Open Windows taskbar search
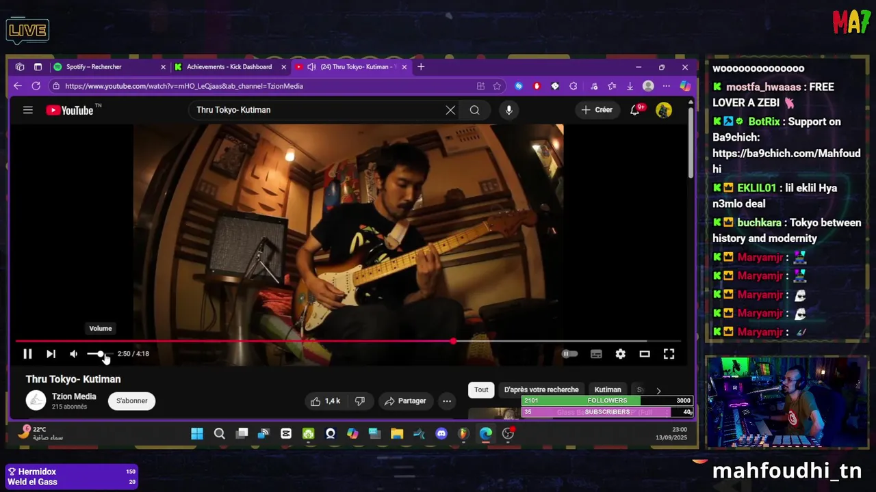The image size is (876, 492). click(220, 434)
